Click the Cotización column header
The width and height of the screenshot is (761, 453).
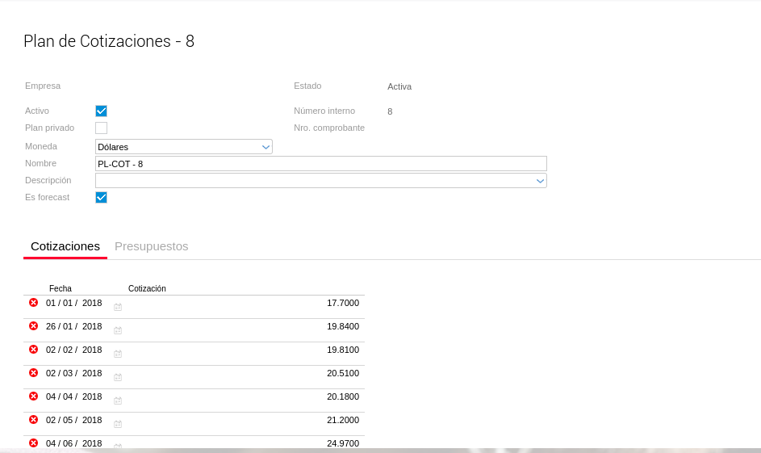[x=147, y=288]
